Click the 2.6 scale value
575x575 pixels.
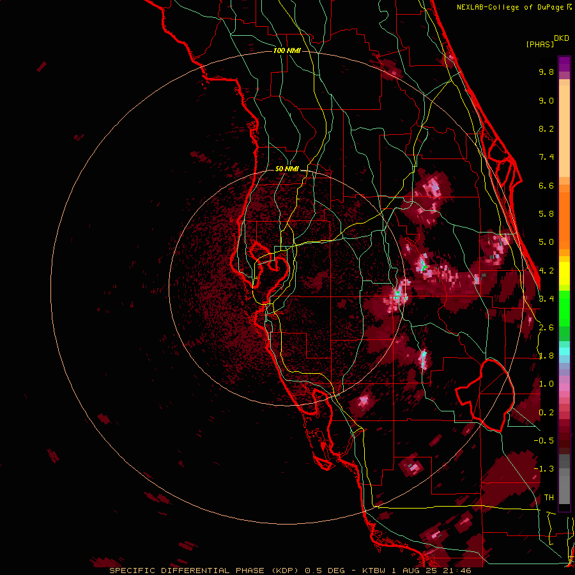[x=546, y=328]
